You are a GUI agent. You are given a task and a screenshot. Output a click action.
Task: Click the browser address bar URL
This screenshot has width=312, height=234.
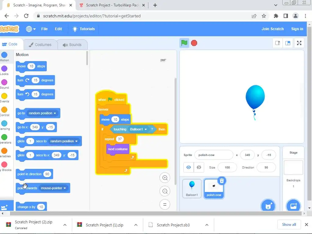point(92,16)
